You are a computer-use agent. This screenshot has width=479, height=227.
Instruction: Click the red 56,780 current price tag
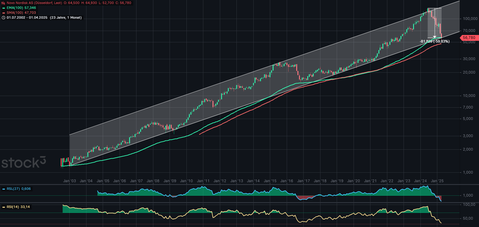click(x=469, y=38)
